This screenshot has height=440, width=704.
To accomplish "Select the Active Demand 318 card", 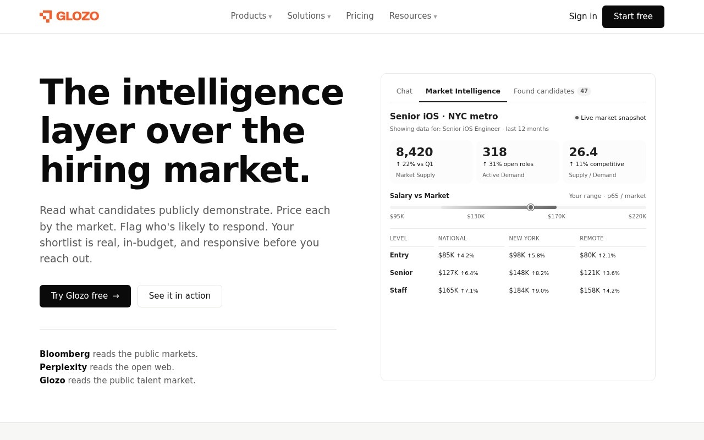I will coord(518,162).
